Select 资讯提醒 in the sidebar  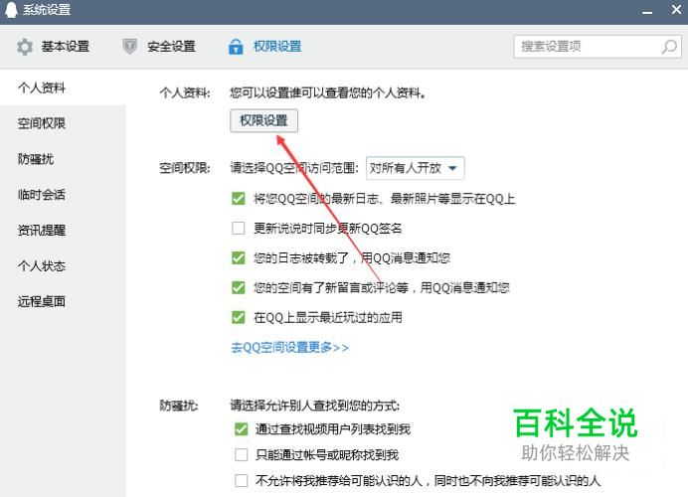pos(63,230)
